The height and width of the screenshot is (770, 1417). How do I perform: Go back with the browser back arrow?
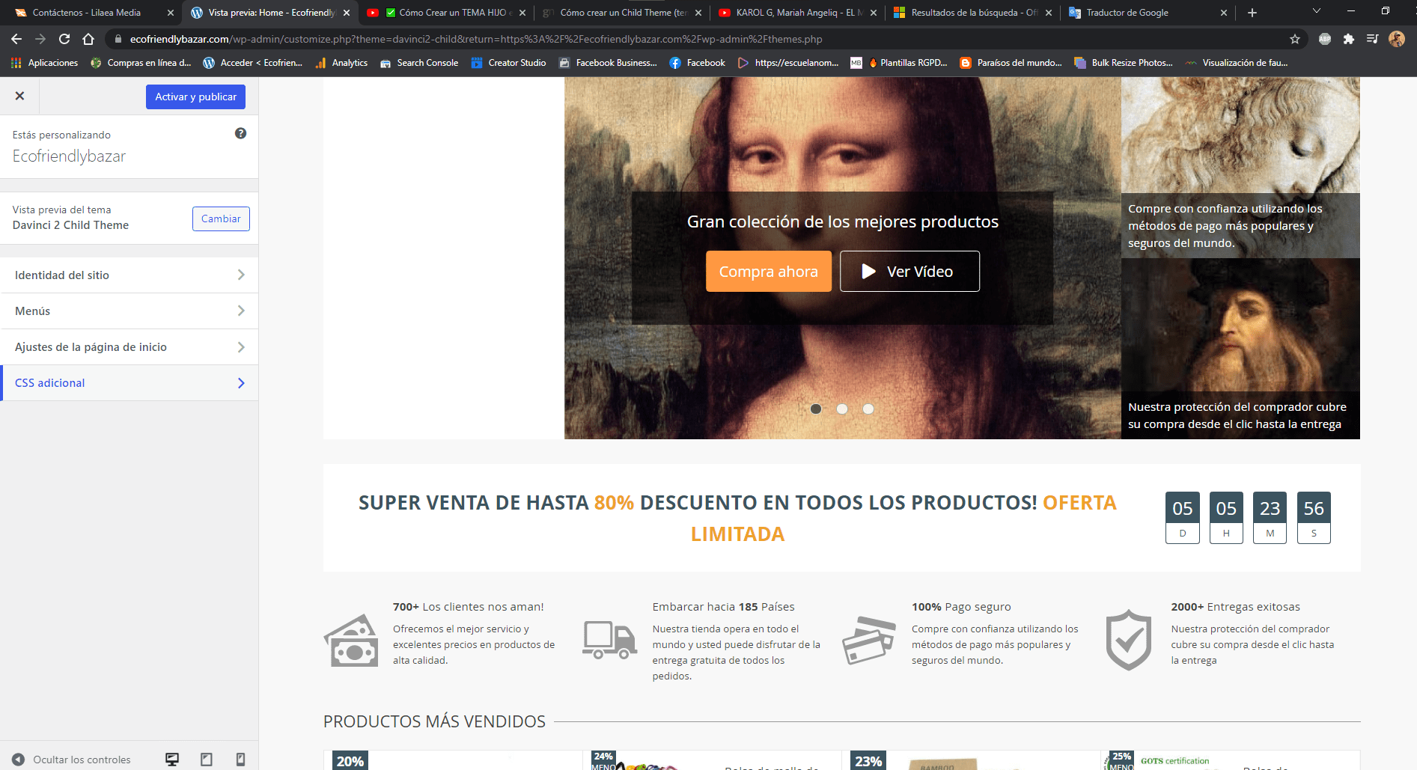pyautogui.click(x=16, y=39)
